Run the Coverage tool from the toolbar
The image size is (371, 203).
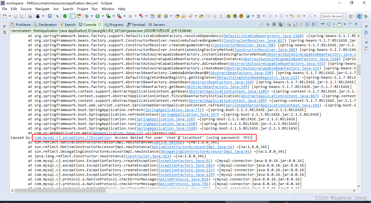(107, 16)
